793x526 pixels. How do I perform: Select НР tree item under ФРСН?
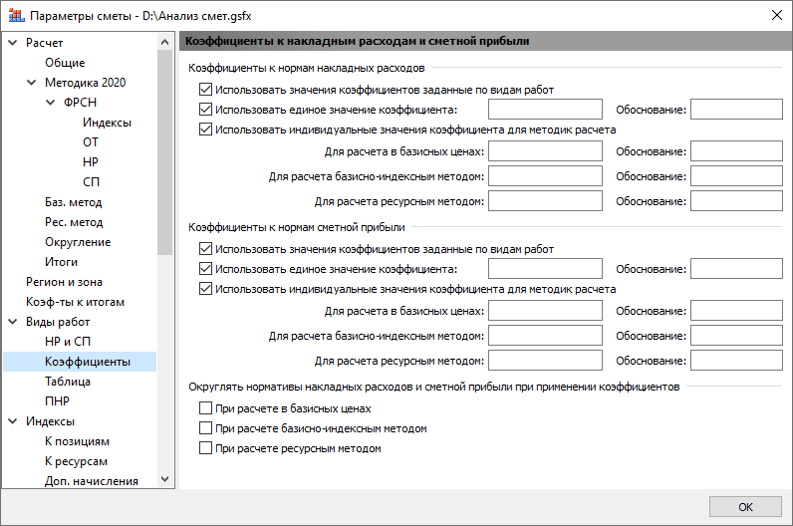tap(91, 161)
